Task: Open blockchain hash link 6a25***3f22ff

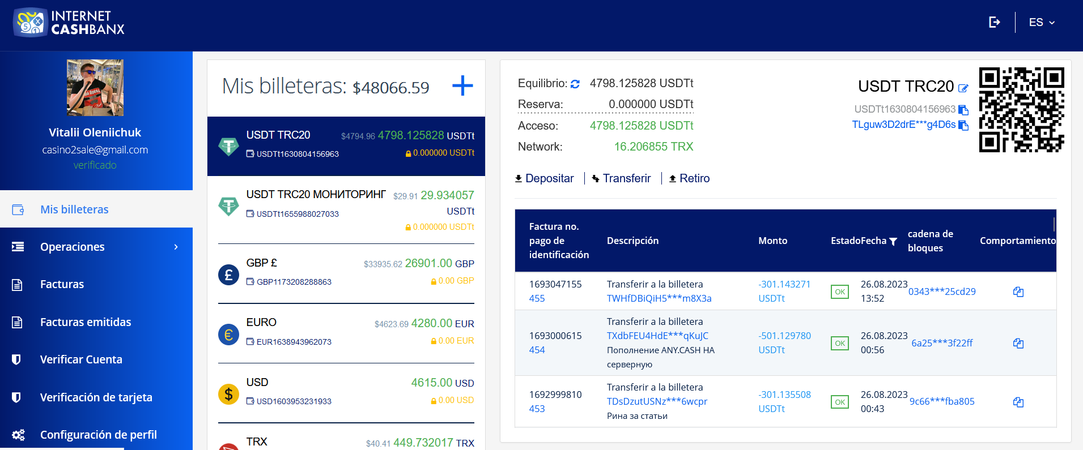Action: [x=941, y=343]
